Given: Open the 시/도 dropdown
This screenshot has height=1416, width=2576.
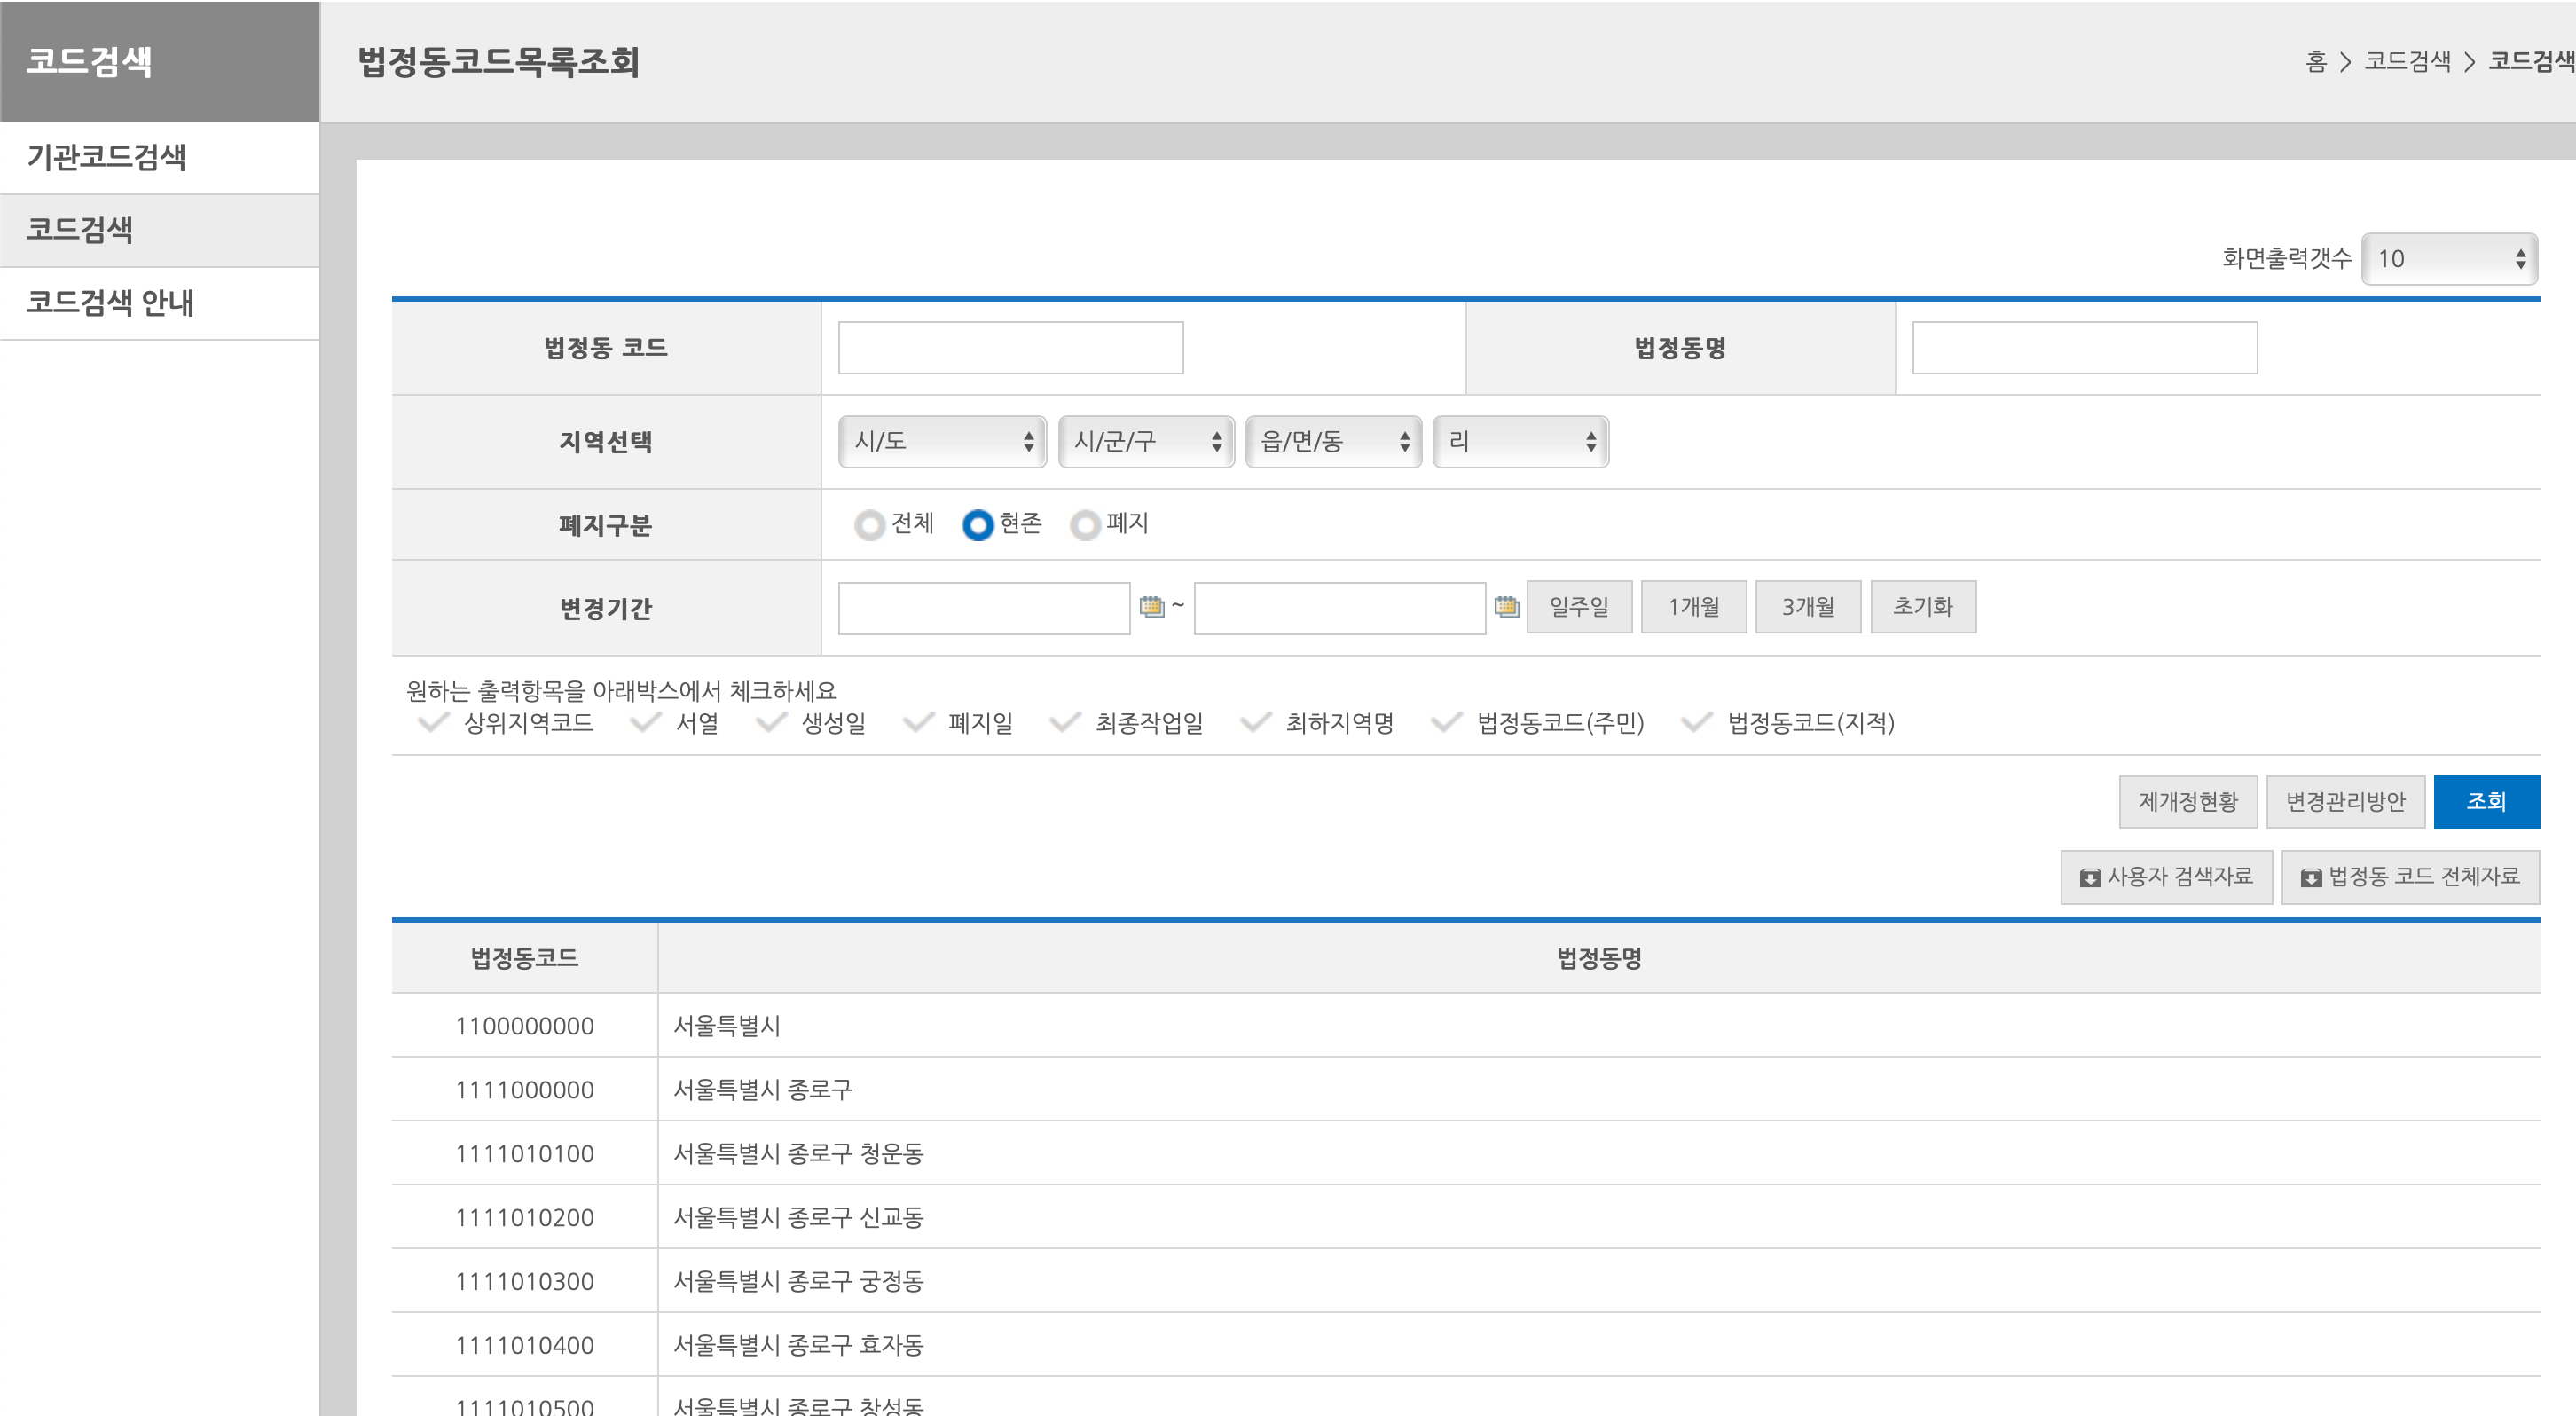Looking at the screenshot, I should (x=942, y=441).
